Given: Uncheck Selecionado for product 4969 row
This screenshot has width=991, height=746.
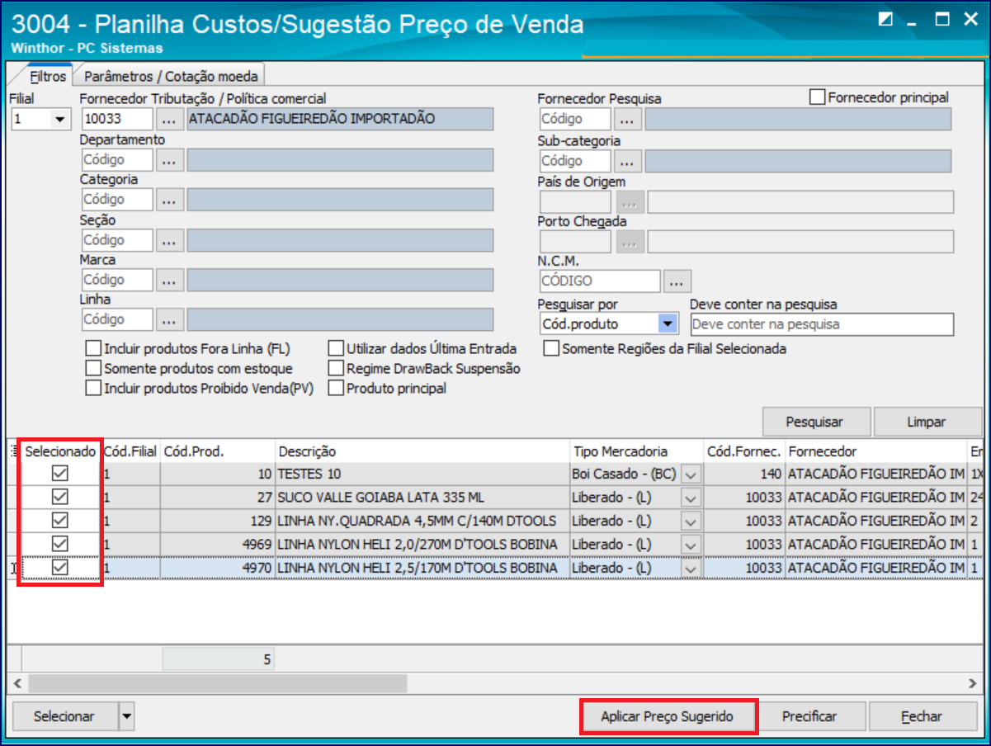Looking at the screenshot, I should point(60,545).
